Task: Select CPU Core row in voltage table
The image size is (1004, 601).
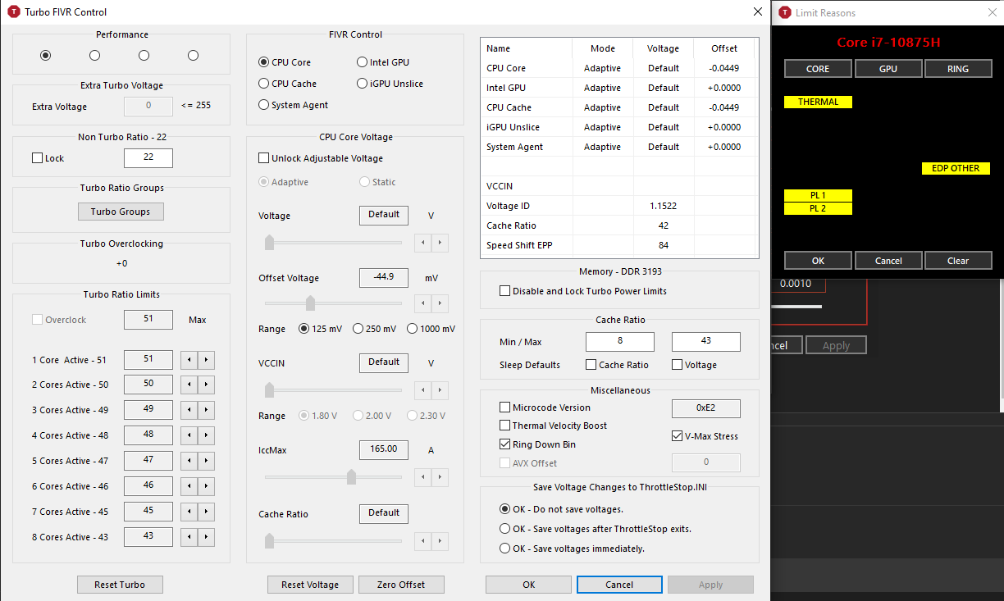Action: pyautogui.click(x=618, y=68)
